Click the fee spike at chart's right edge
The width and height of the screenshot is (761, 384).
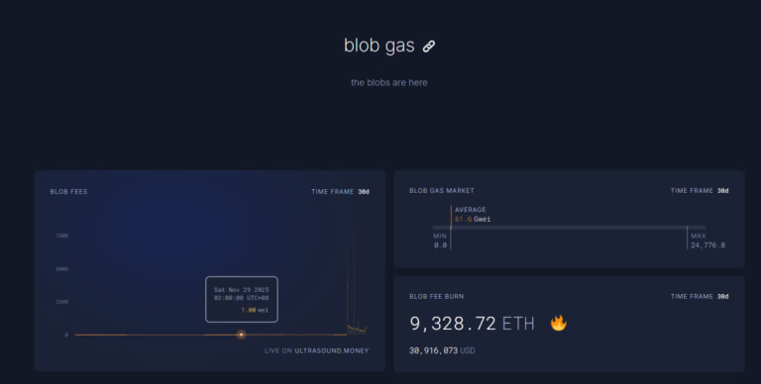point(354,281)
